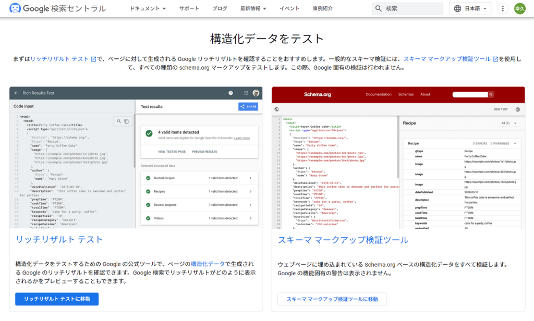The width and height of the screenshot is (534, 321).
Task: Click VIEW TESTED PAGE
Action: click(172, 152)
